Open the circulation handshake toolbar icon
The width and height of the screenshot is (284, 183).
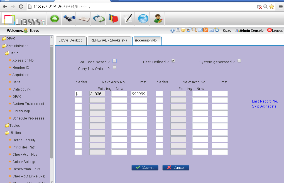click(69, 18)
